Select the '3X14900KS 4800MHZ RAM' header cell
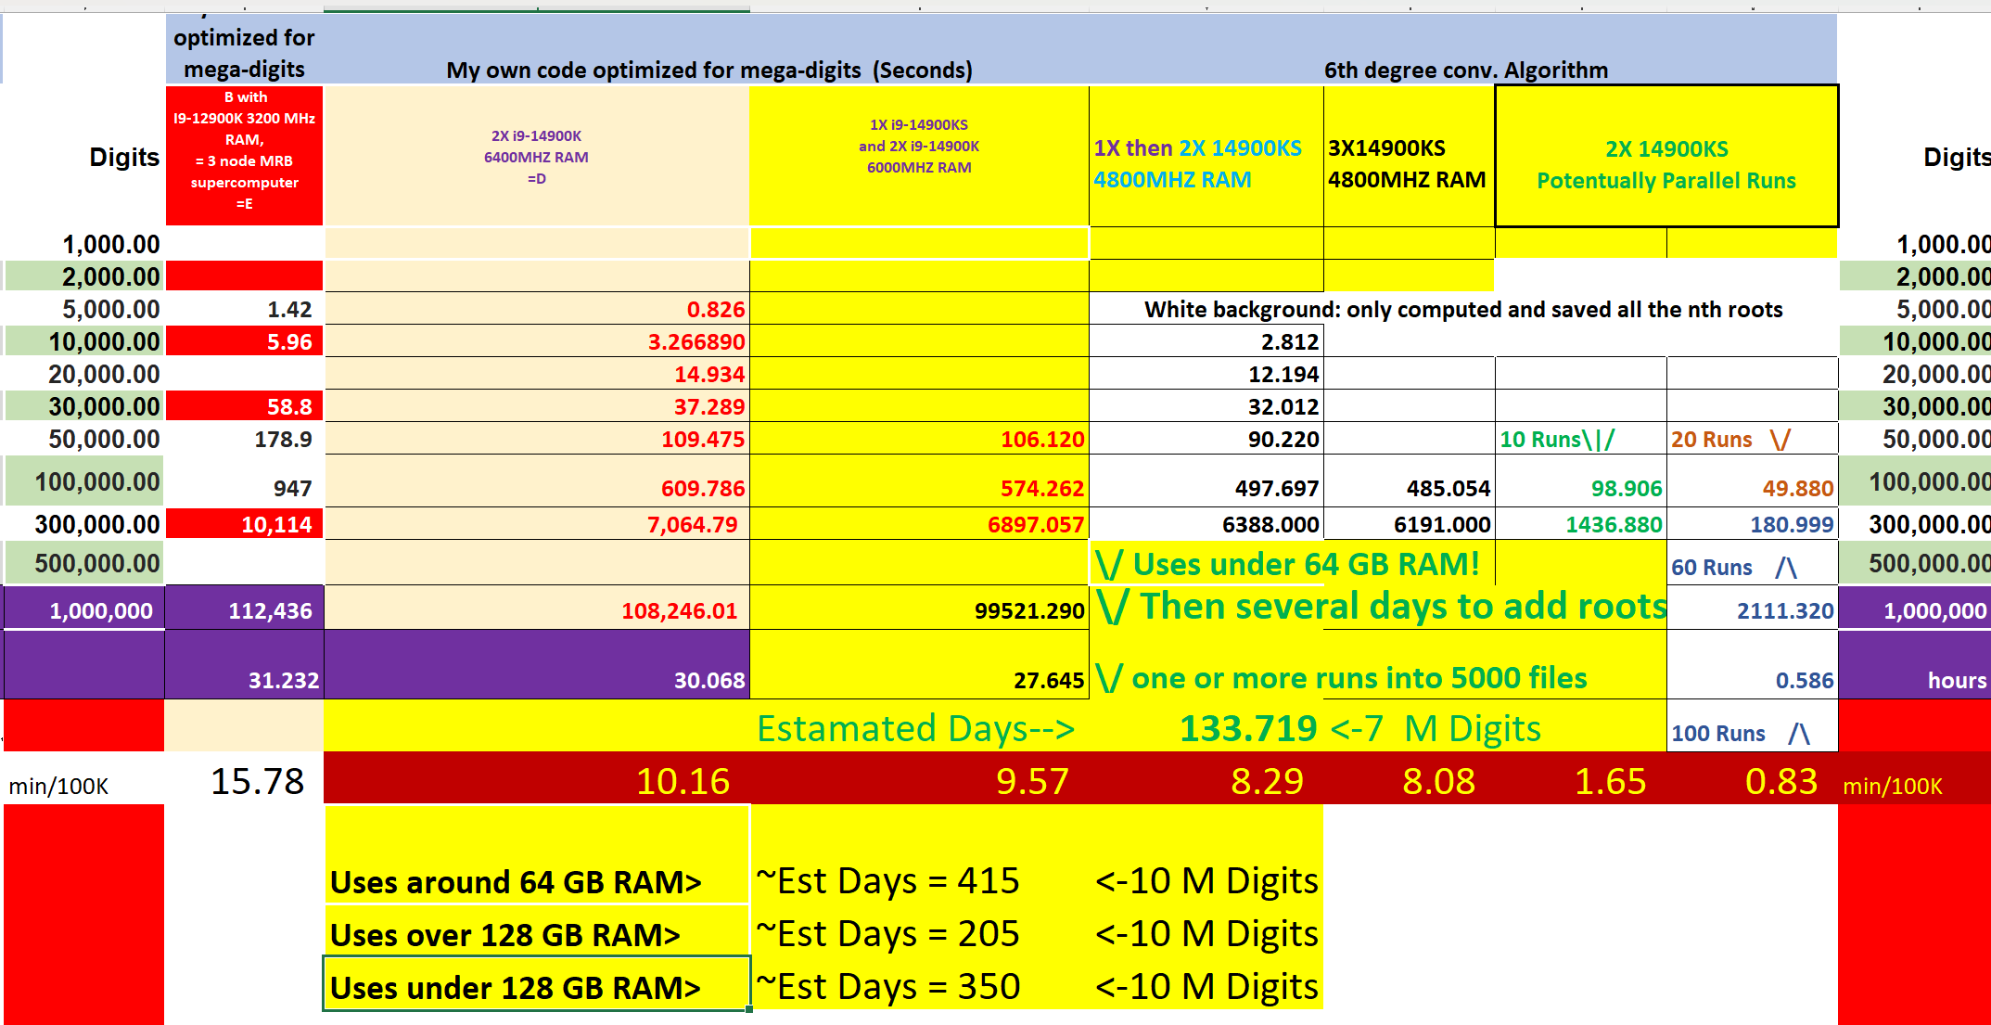 point(1407,164)
